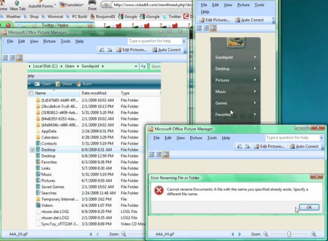Image resolution: width=328 pixels, height=241 pixels.
Task: Open the Edit menu in top-right Picture Manager
Action: (x=215, y=5)
